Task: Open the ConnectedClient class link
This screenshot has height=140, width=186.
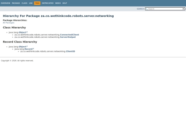Action: click(69, 35)
